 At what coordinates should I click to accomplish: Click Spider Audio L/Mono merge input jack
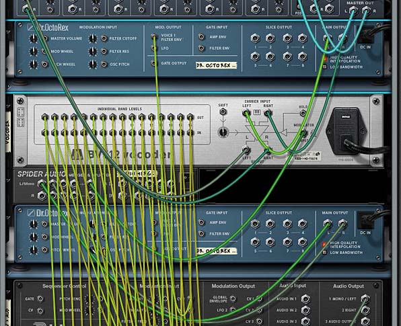(x=42, y=184)
